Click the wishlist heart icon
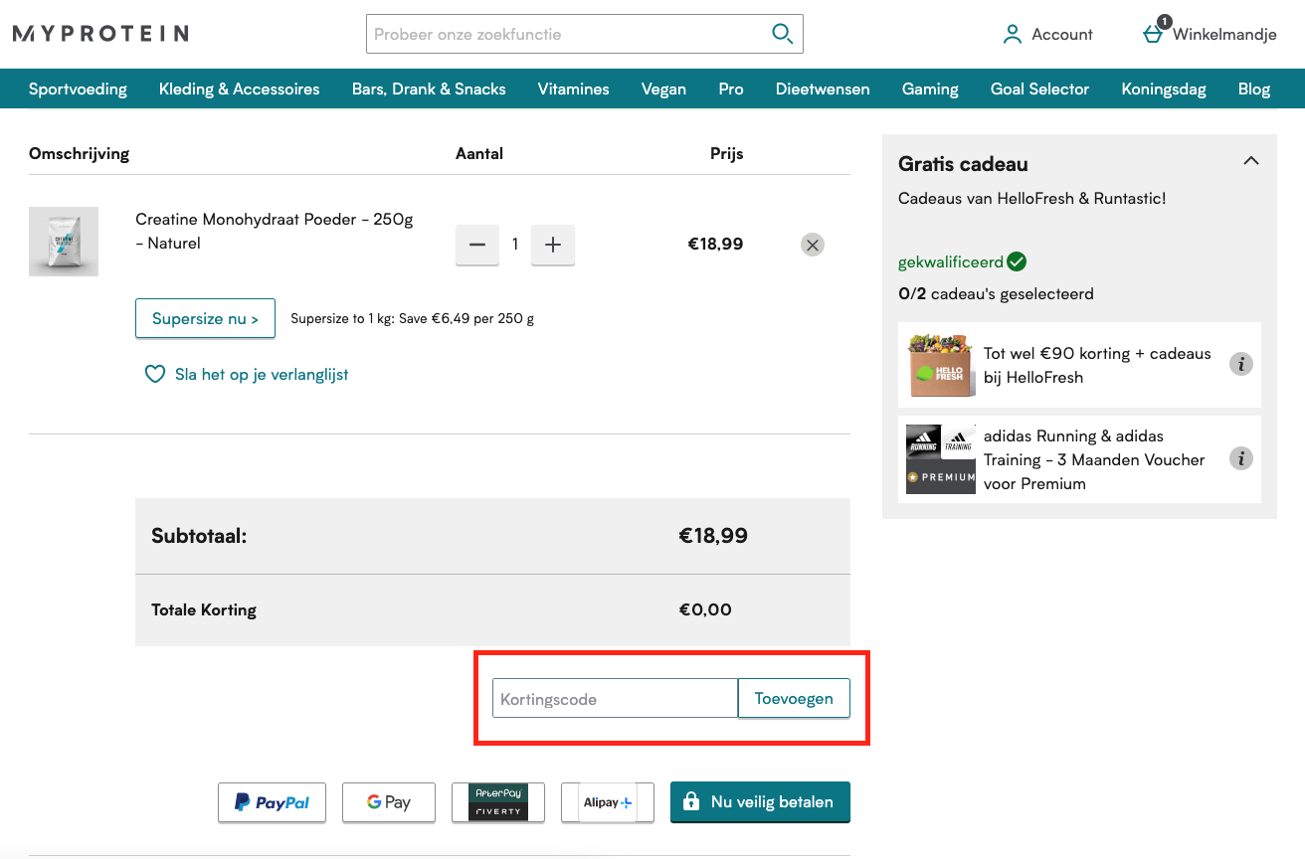 (x=154, y=375)
